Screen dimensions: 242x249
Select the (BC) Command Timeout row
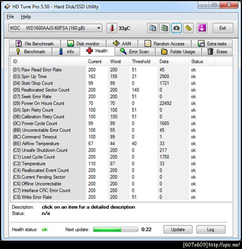click(x=122, y=137)
